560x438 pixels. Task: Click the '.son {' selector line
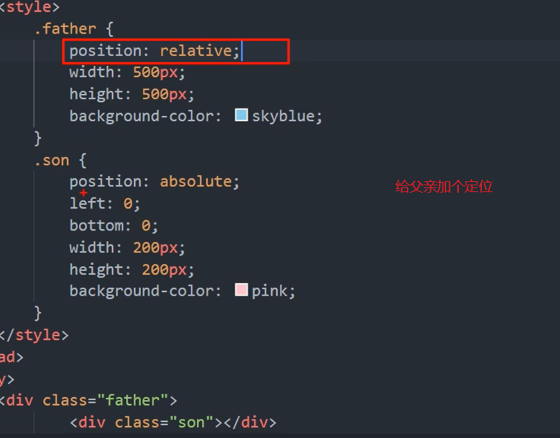click(60, 160)
